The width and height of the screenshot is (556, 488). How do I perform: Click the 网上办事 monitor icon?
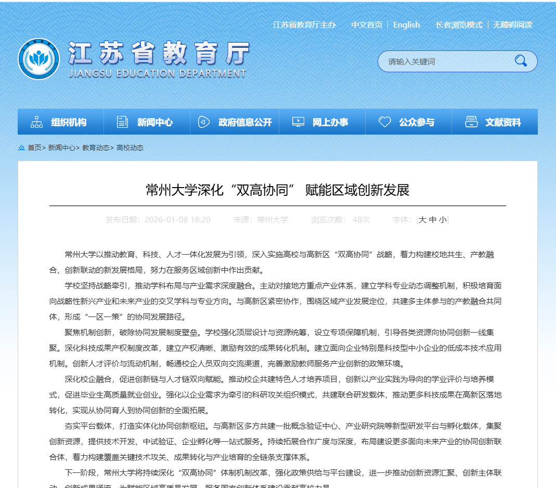[x=298, y=122]
